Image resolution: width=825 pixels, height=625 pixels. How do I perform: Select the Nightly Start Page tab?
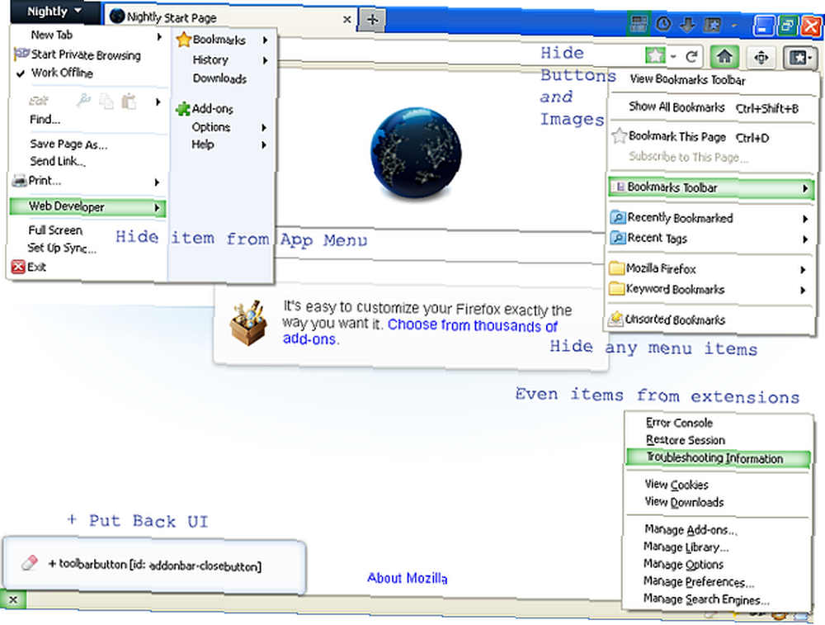coord(230,18)
